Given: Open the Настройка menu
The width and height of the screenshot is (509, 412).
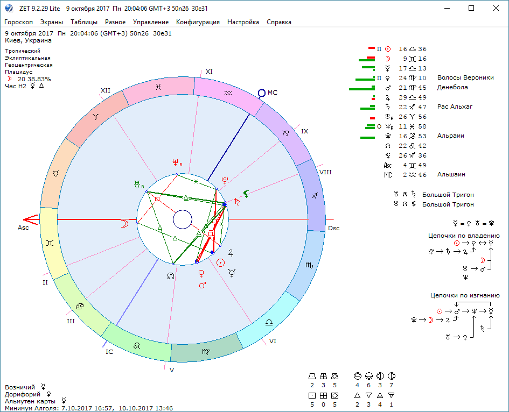Looking at the screenshot, I should 243,22.
